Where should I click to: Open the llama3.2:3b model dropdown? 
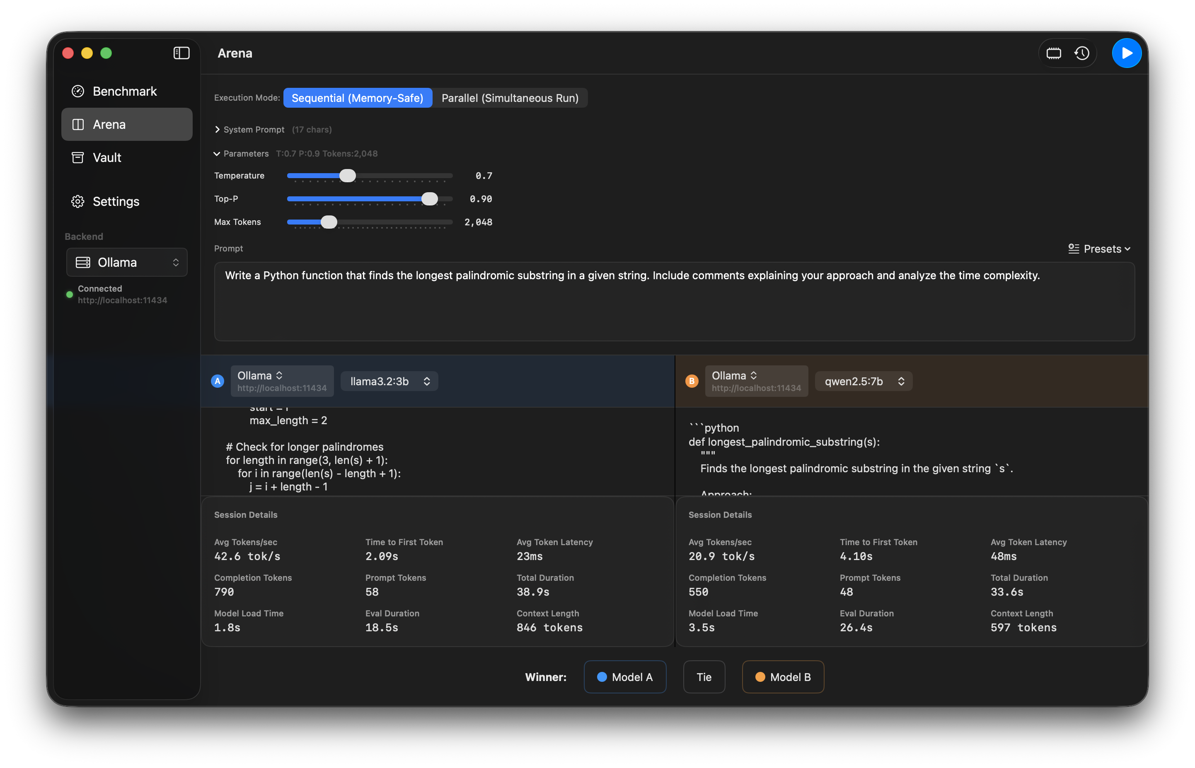coord(389,381)
